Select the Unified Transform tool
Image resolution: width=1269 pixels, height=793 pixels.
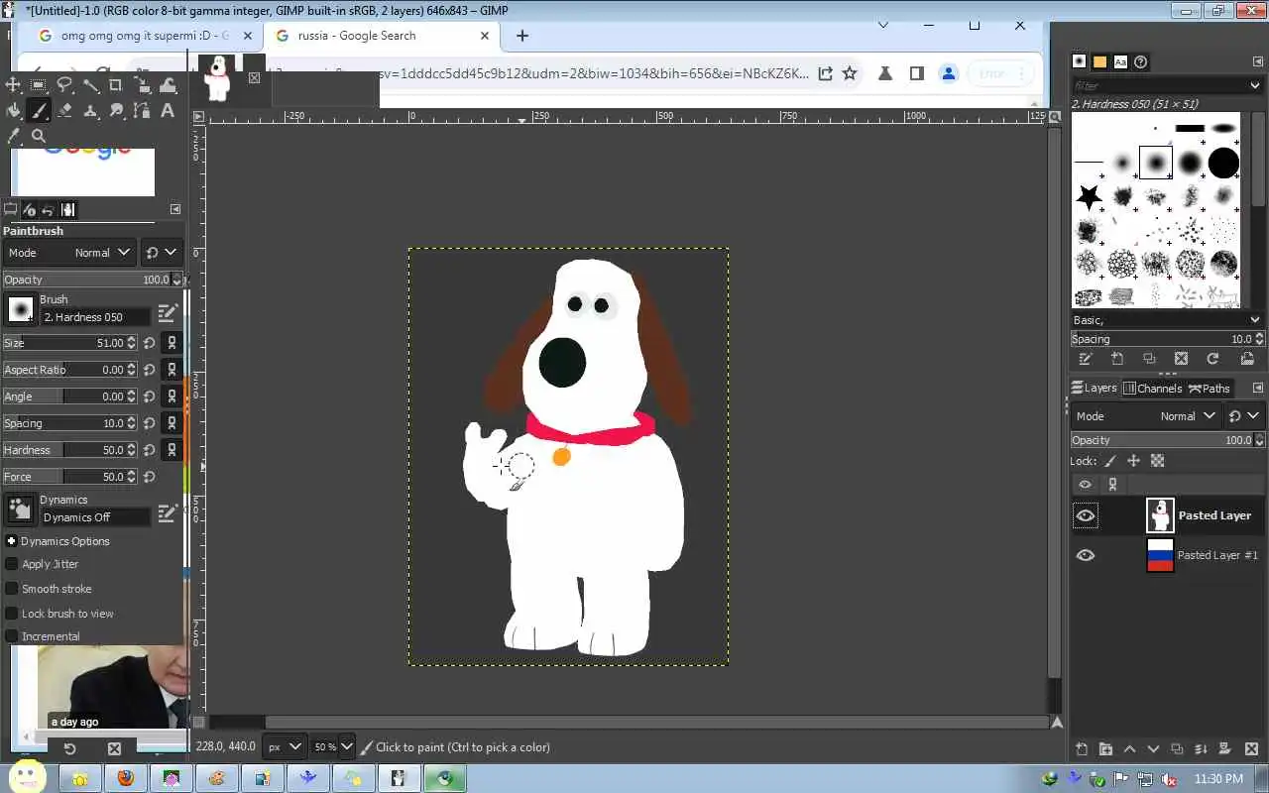click(x=142, y=85)
